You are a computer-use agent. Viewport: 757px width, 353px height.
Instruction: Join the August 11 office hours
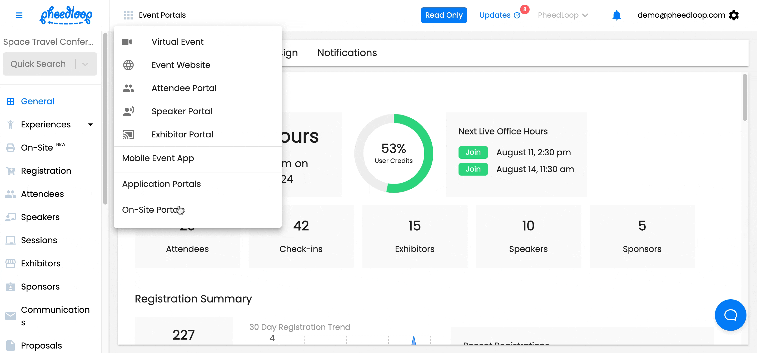[473, 152]
